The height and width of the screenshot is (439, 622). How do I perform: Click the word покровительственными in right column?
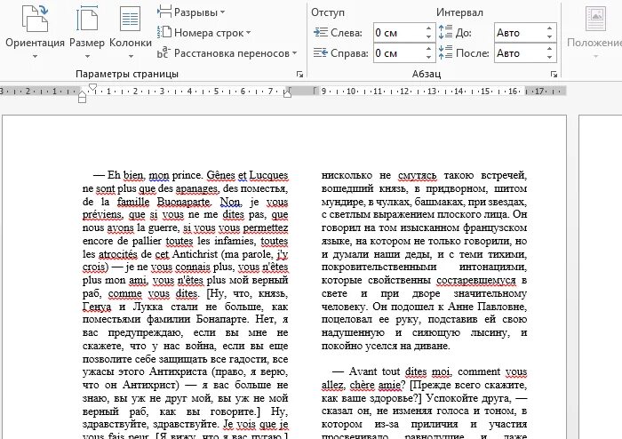[x=379, y=267]
